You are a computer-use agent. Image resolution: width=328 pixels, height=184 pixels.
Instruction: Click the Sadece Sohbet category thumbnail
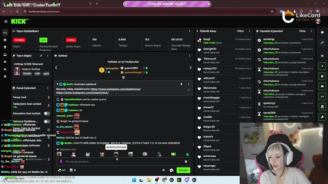[x=17, y=71]
